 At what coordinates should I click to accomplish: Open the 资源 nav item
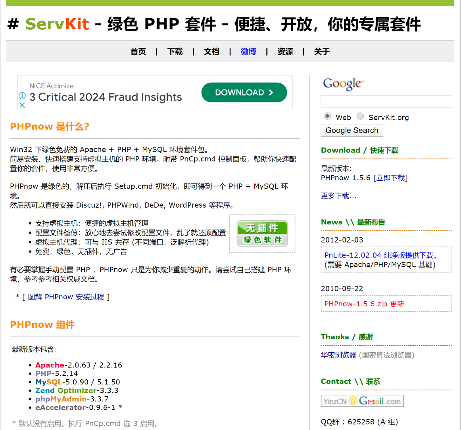coord(285,52)
